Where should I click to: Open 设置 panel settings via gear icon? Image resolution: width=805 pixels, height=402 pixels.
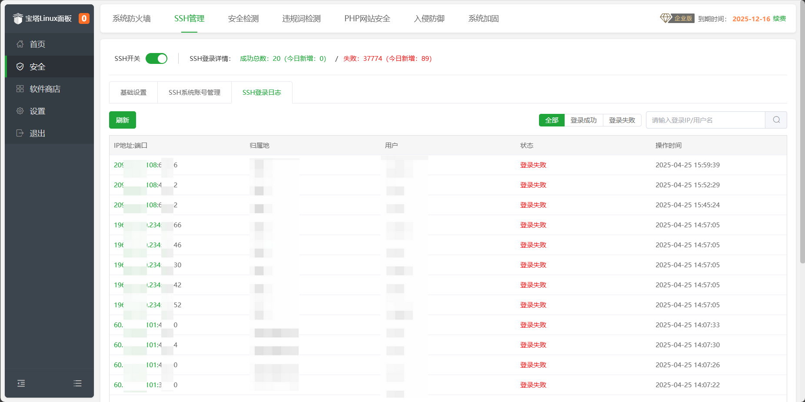pos(20,111)
